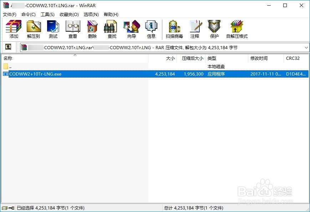This screenshot has width=310, height=212.
Task: Click the 查找 (Find) binoculars icon
Action: (x=110, y=26)
